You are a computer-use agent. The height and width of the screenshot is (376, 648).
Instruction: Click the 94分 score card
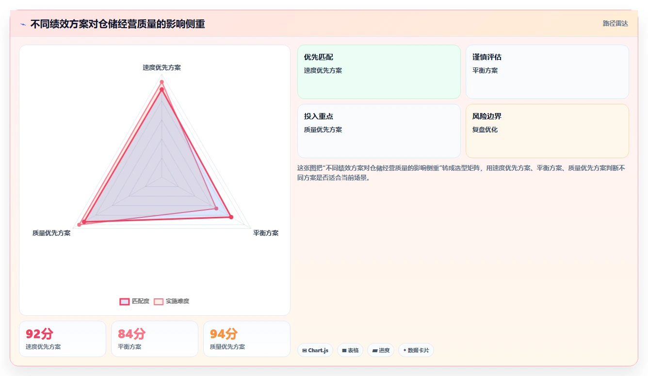[247, 339]
